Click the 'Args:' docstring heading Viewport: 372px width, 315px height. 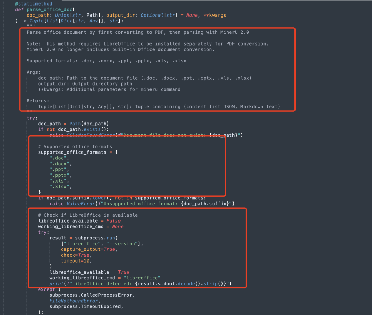(33, 72)
